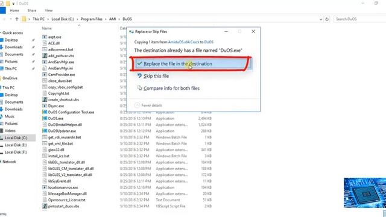Open Videos in navigation pane
Viewport: 386px width, 217px height.
coord(10,131)
